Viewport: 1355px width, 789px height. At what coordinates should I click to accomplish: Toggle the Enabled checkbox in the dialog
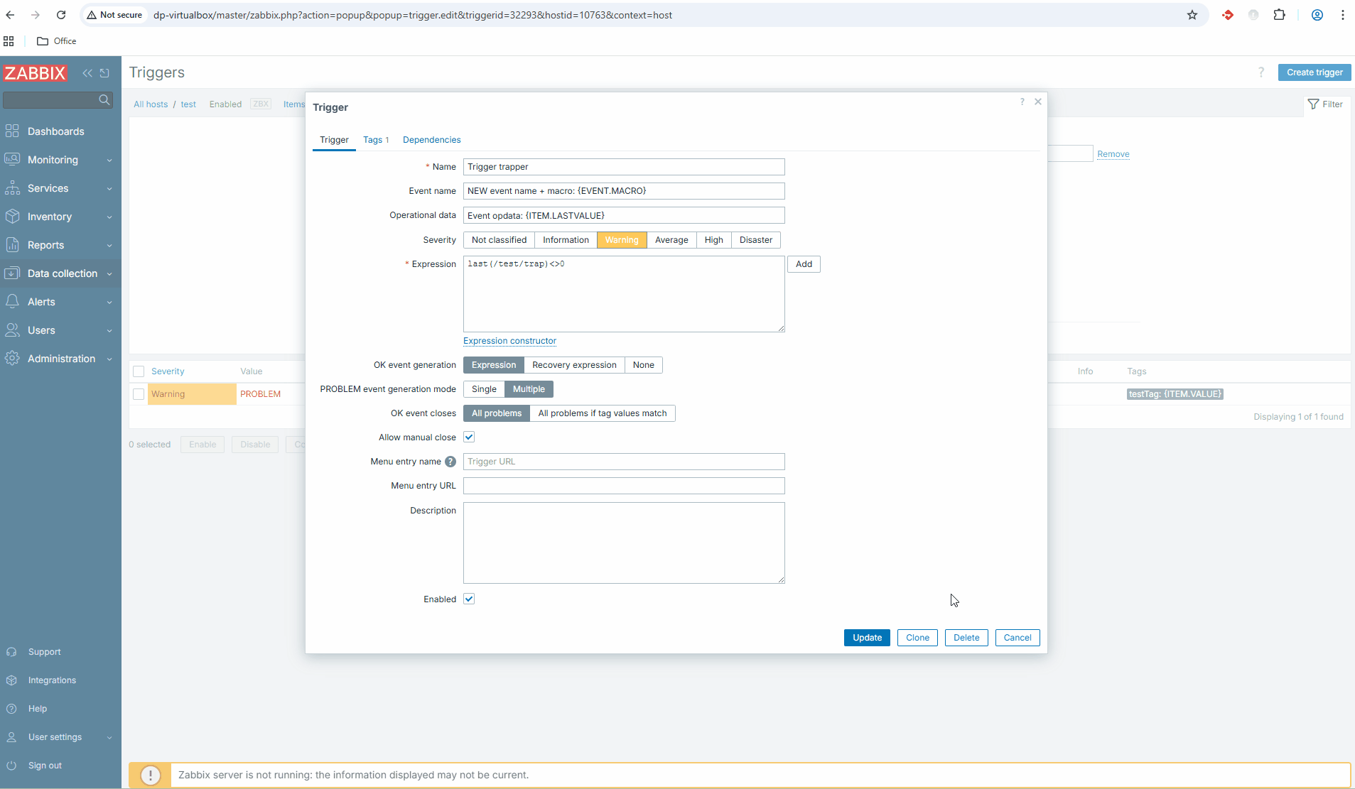469,599
